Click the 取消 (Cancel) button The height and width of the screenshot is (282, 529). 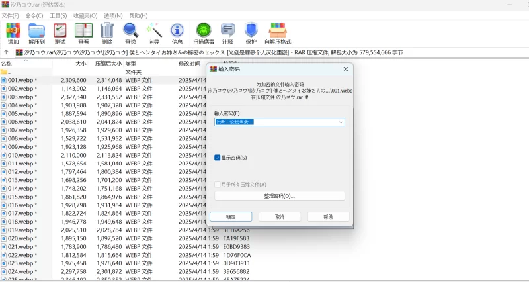[x=280, y=217]
